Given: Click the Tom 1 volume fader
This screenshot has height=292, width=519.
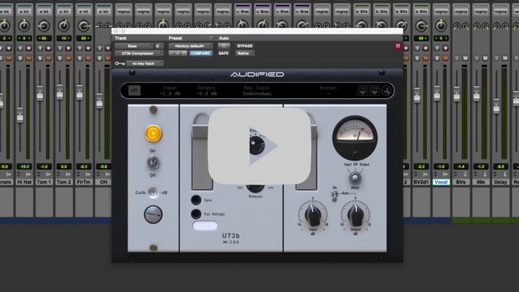Looking at the screenshot, I should [x=40, y=93].
